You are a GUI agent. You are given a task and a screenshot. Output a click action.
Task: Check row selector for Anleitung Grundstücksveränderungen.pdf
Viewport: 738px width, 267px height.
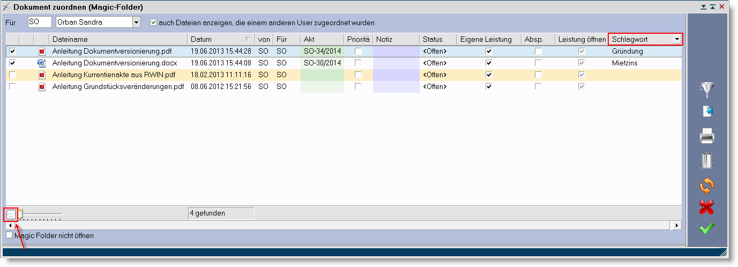tap(12, 87)
